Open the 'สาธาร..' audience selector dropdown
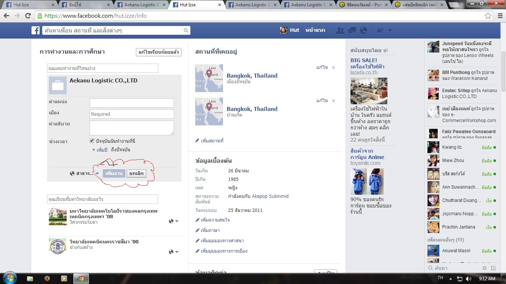Viewport: 506px width, 284px height. point(85,173)
